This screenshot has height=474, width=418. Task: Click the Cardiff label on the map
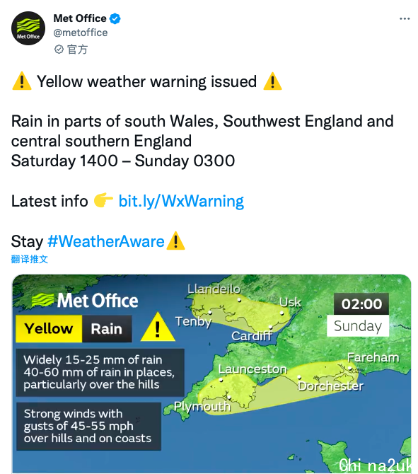point(252,336)
